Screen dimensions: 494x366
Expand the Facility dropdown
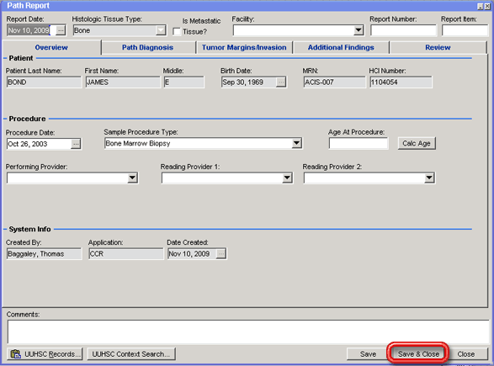coord(359,30)
